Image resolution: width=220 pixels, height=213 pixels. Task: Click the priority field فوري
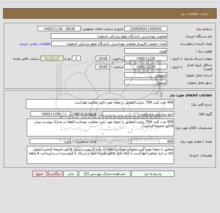pos(146,51)
